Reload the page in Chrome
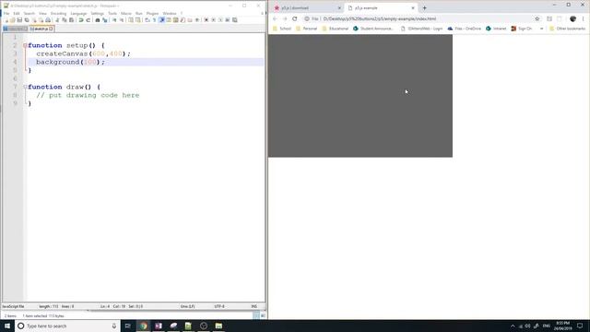The height and width of the screenshot is (332, 590). coord(295,18)
